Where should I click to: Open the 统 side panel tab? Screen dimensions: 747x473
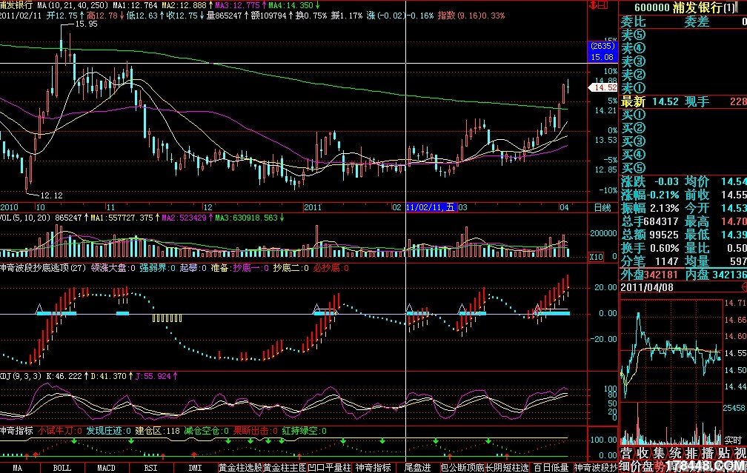coord(675,453)
